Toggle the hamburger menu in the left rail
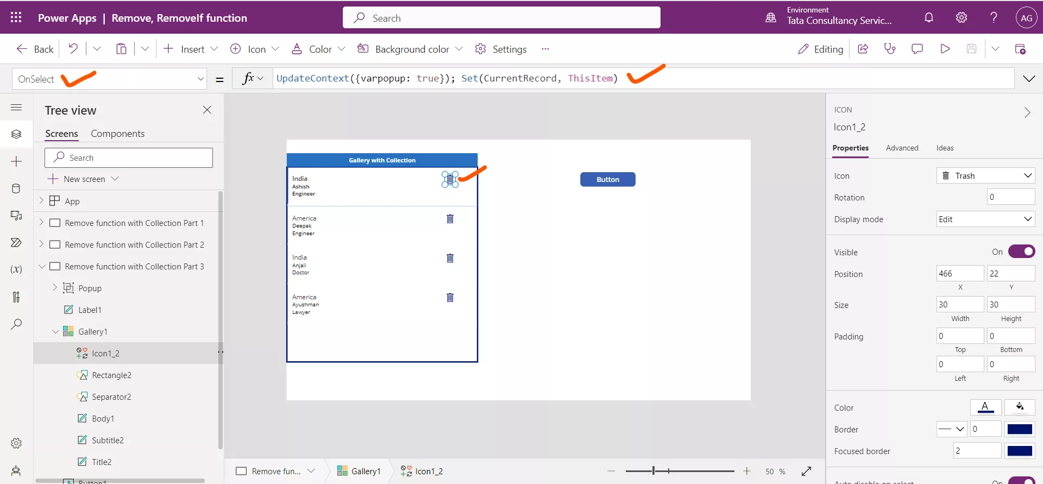Screen dimensions: 1043x484 (x=16, y=108)
